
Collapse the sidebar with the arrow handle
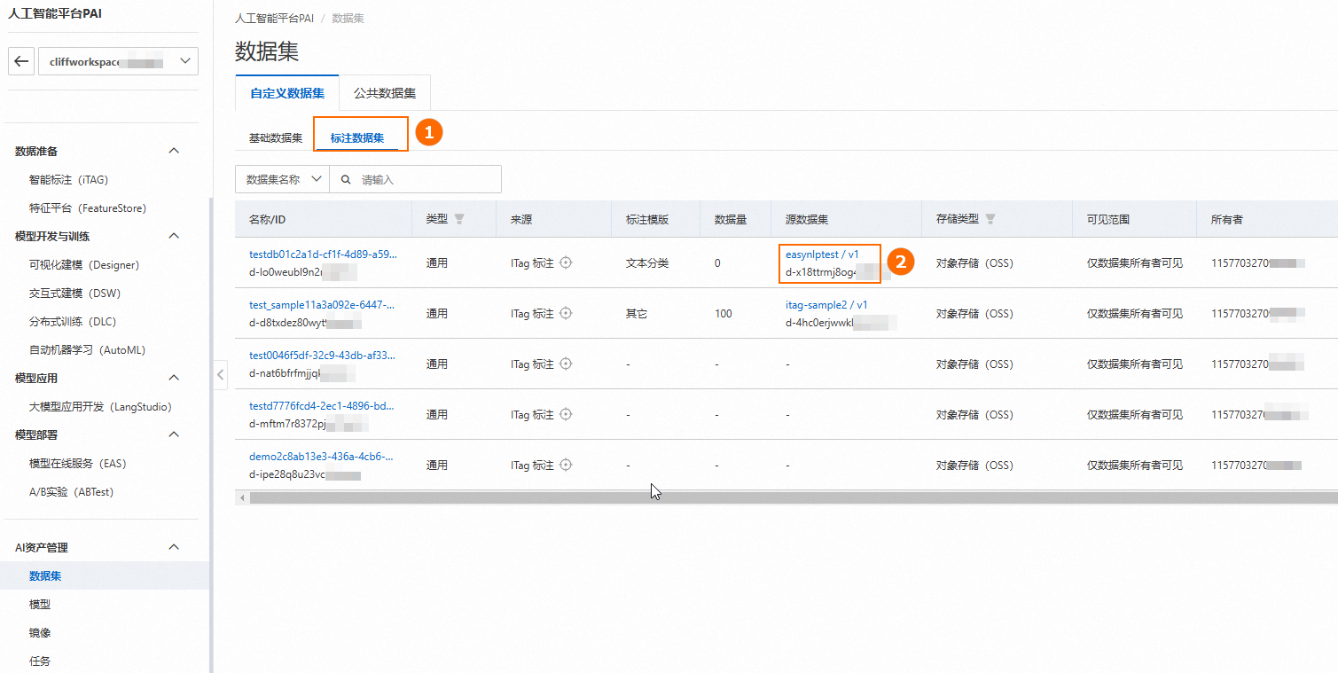point(221,375)
